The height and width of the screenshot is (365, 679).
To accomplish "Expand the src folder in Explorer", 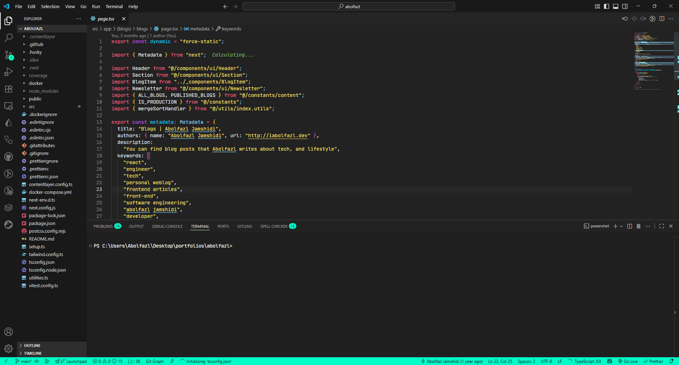I will click(x=32, y=106).
